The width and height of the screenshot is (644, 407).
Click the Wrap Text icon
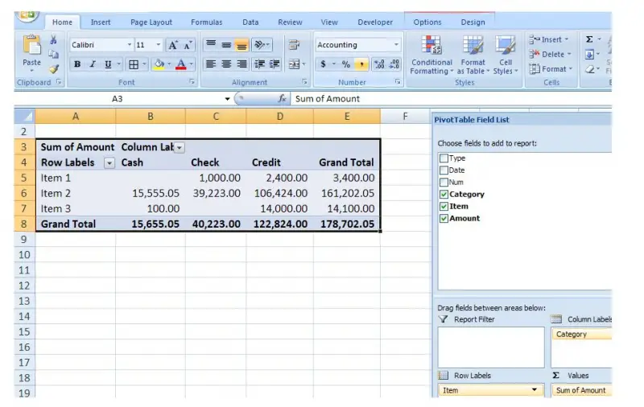pyautogui.click(x=294, y=44)
